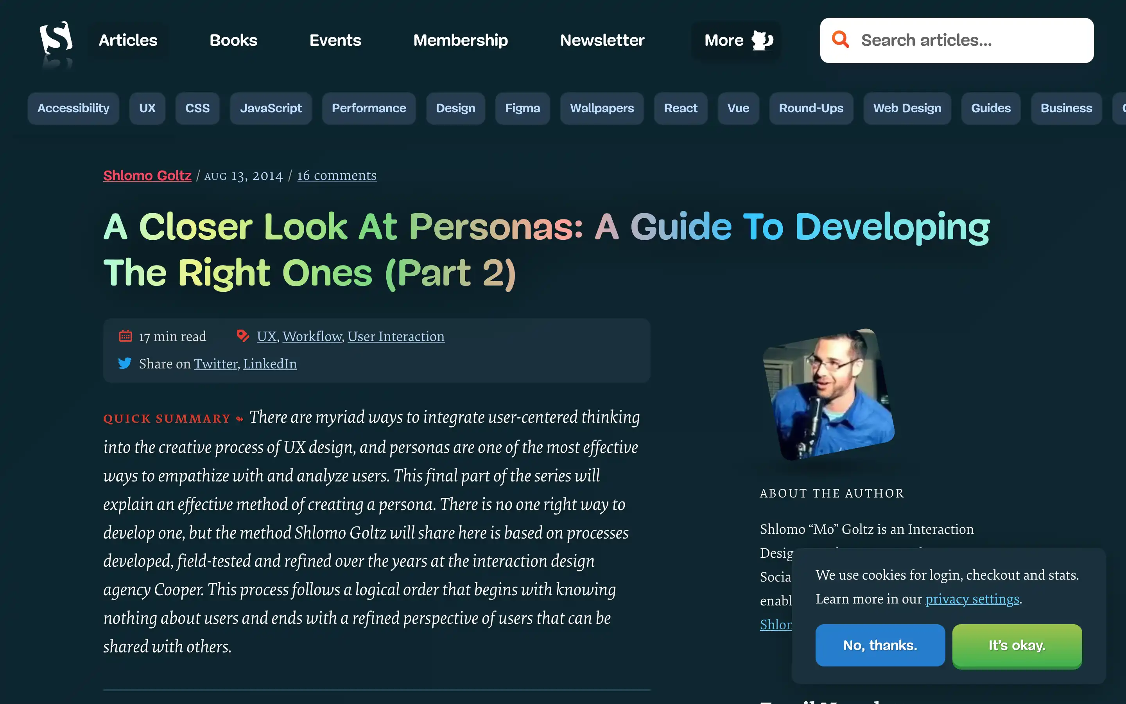1126x704 pixels.
Task: Click the Twitter bird icon
Action: (125, 363)
